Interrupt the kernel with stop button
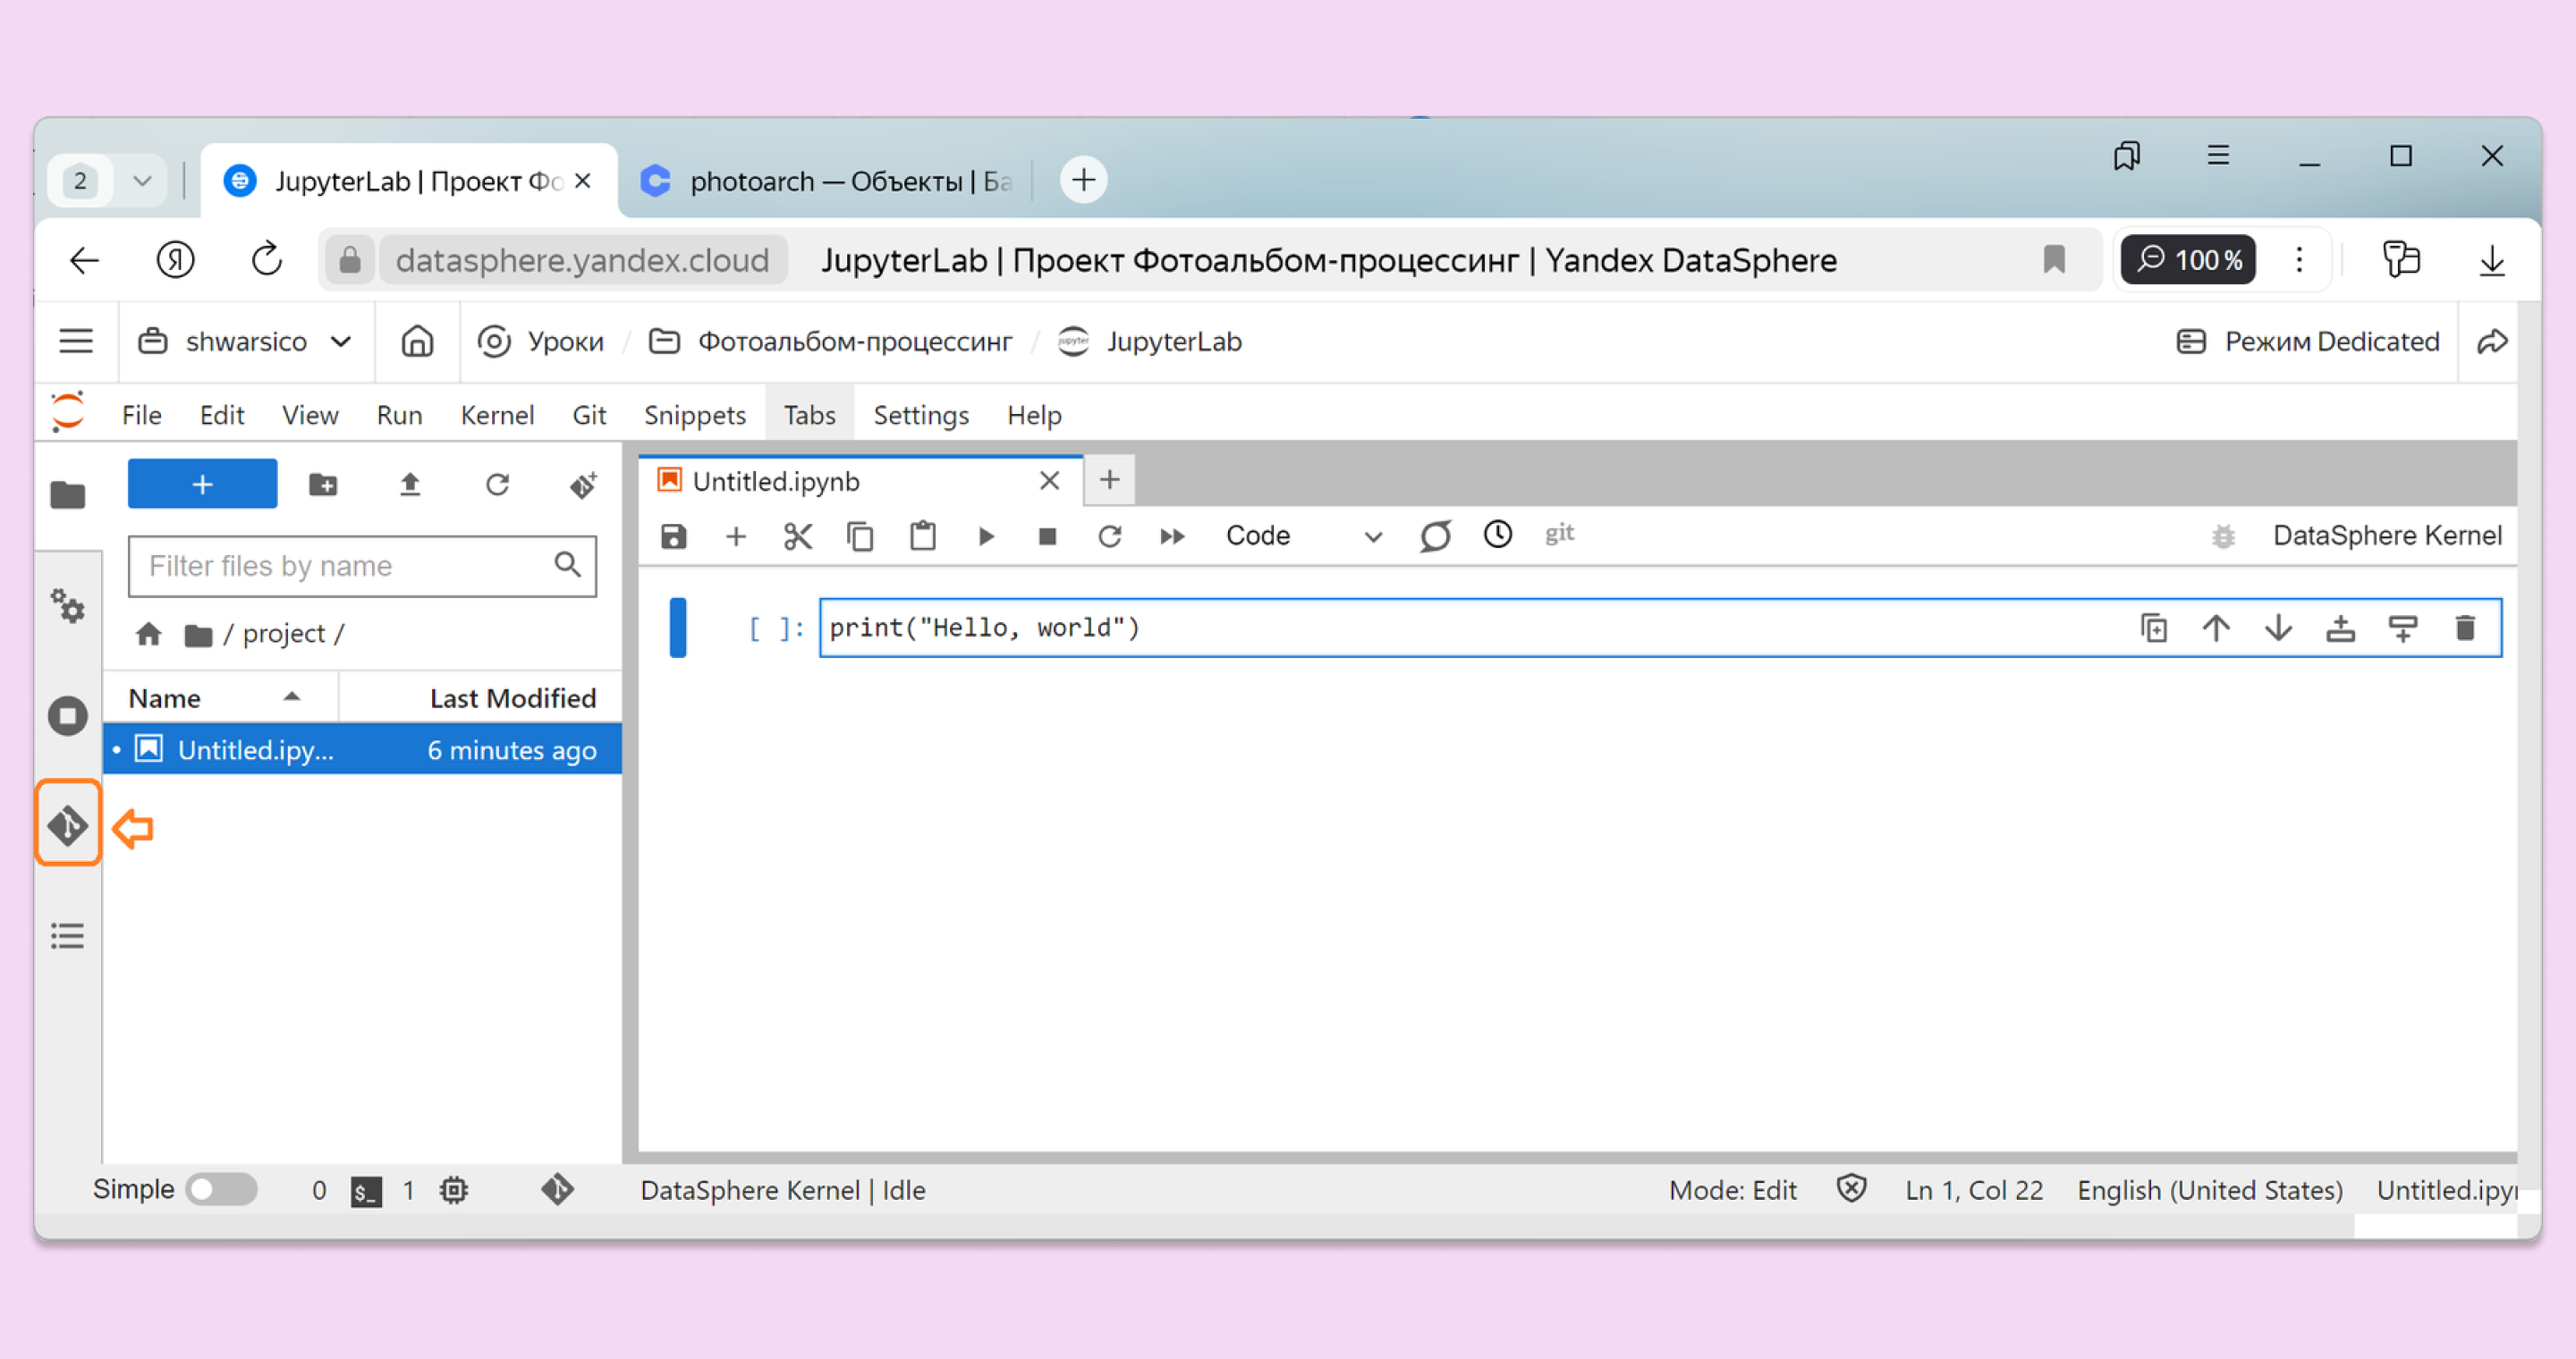Screen dimensions: 2576x1359 [1048, 536]
